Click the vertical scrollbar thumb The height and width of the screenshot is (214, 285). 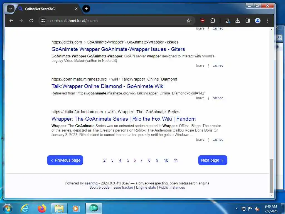271,176
